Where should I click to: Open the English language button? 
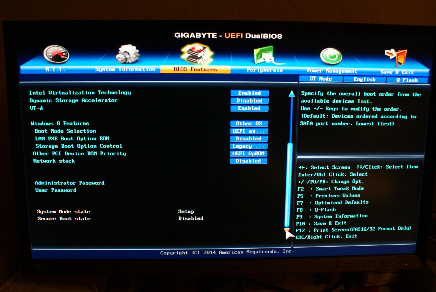[x=365, y=79]
